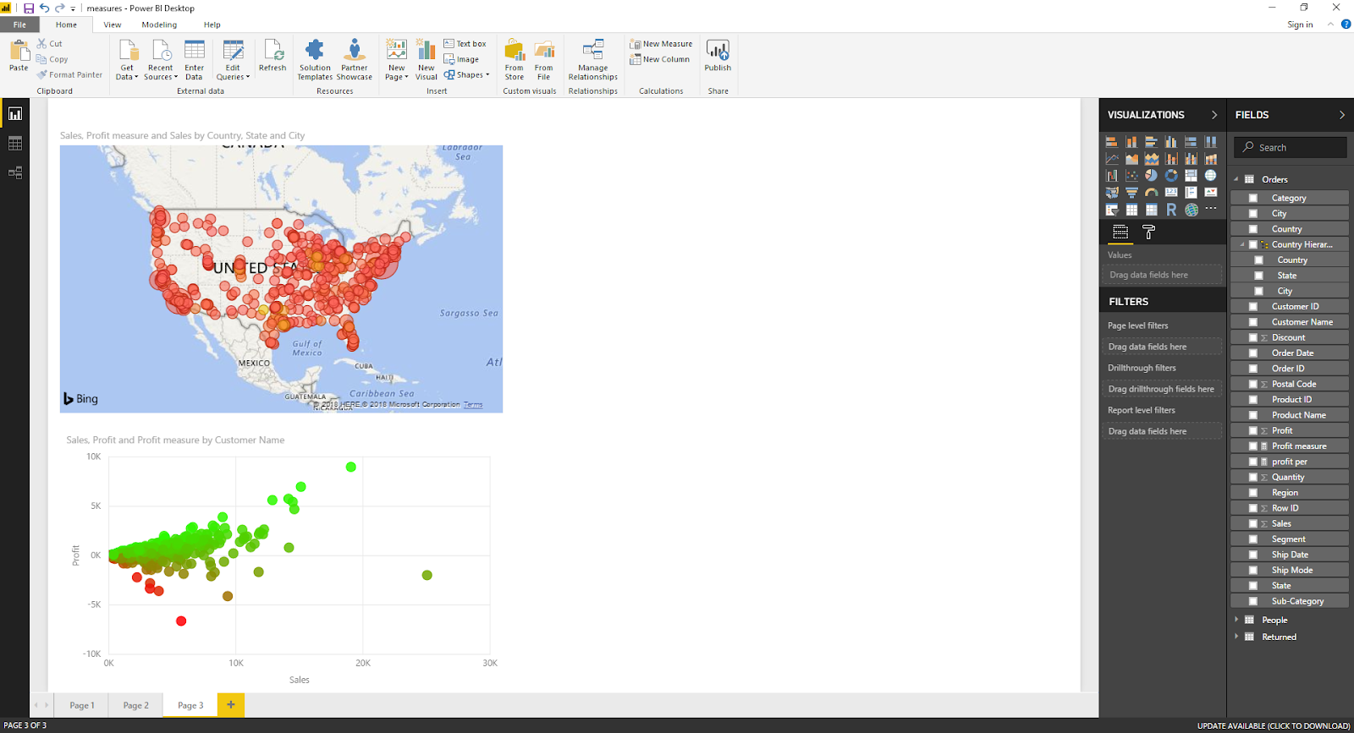
Task: Check the Quantity field checkbox
Action: point(1253,478)
